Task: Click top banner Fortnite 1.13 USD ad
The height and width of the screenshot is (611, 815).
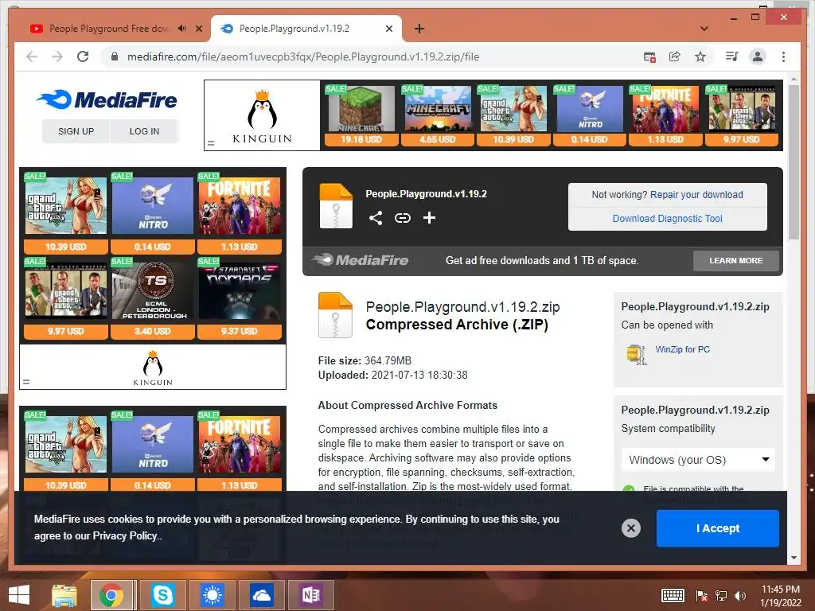Action: [x=665, y=115]
